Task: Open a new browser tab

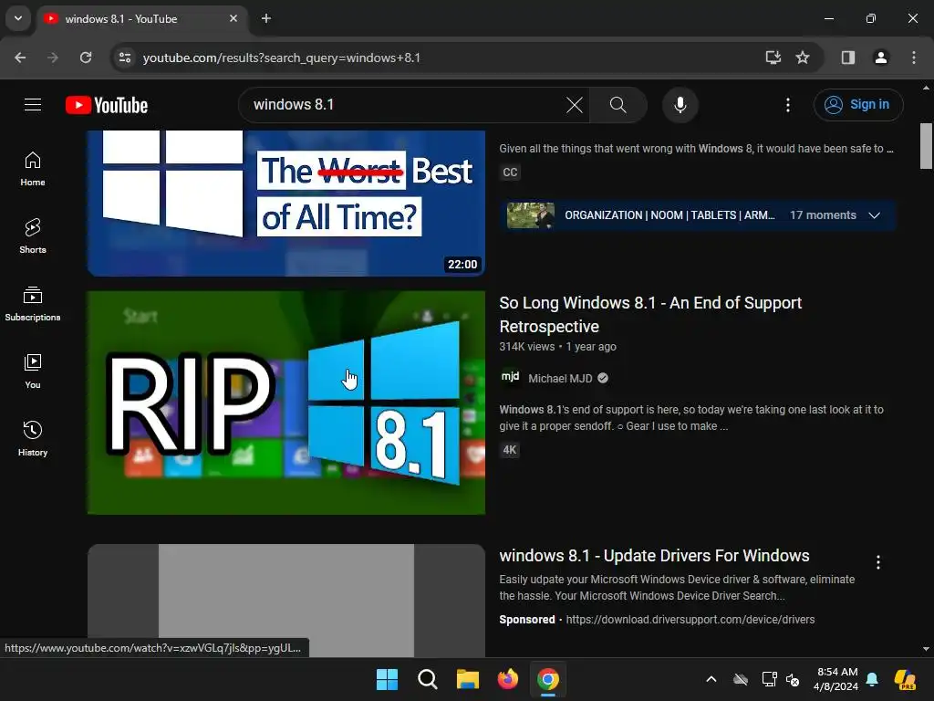Action: click(266, 18)
